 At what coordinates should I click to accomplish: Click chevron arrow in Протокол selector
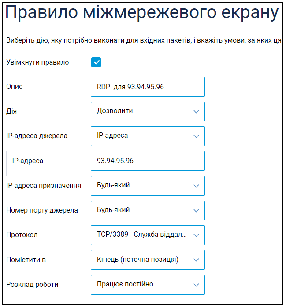coord(196,235)
